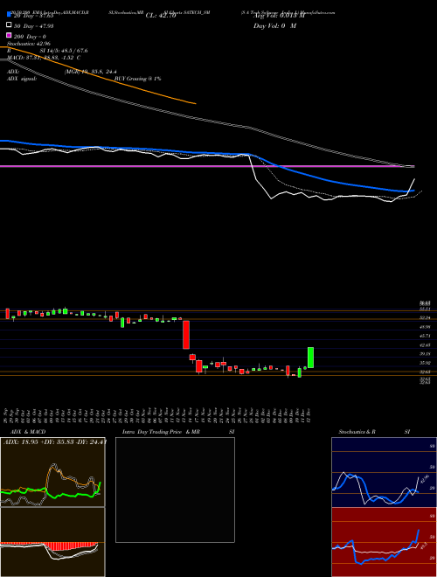This screenshot has width=437, height=577.
Task: Click the blue 20 Day legend swatch
Action: (x=9, y=14)
